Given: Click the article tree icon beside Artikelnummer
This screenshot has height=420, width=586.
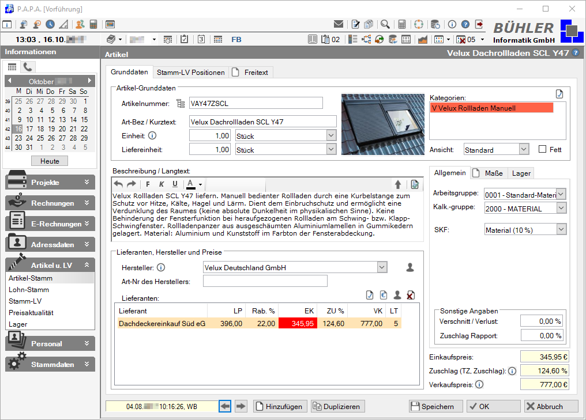Looking at the screenshot, I should (181, 103).
